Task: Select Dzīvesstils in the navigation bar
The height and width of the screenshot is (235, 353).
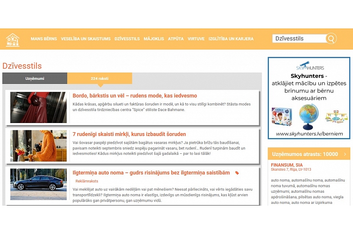Action: (127, 39)
